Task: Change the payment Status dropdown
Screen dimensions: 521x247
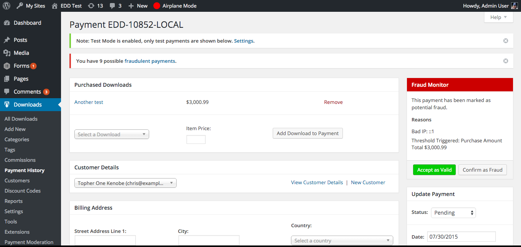Action: click(x=453, y=213)
